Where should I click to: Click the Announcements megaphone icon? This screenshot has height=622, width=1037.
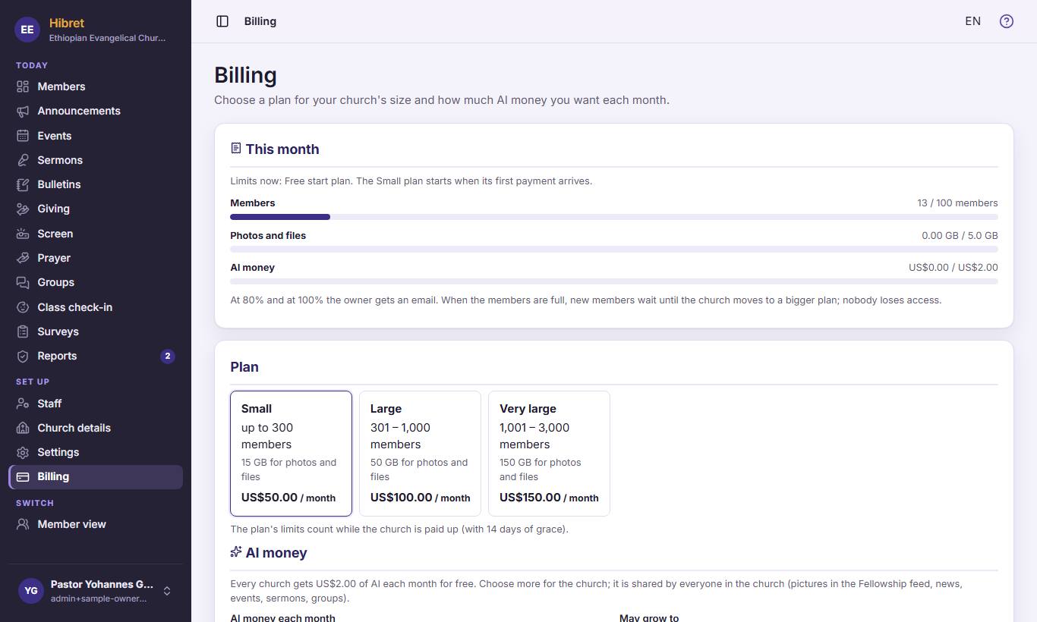click(x=23, y=111)
